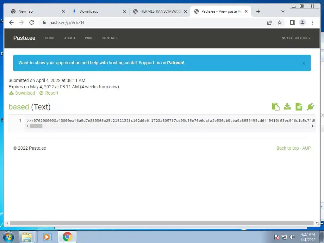Image resolution: width=324 pixels, height=243 pixels.
Task: Expand the NOT LOGGED IN dropdown
Action: (x=296, y=38)
